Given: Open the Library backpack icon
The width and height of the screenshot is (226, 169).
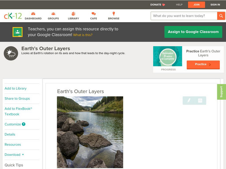Looking at the screenshot, I should (73, 14).
